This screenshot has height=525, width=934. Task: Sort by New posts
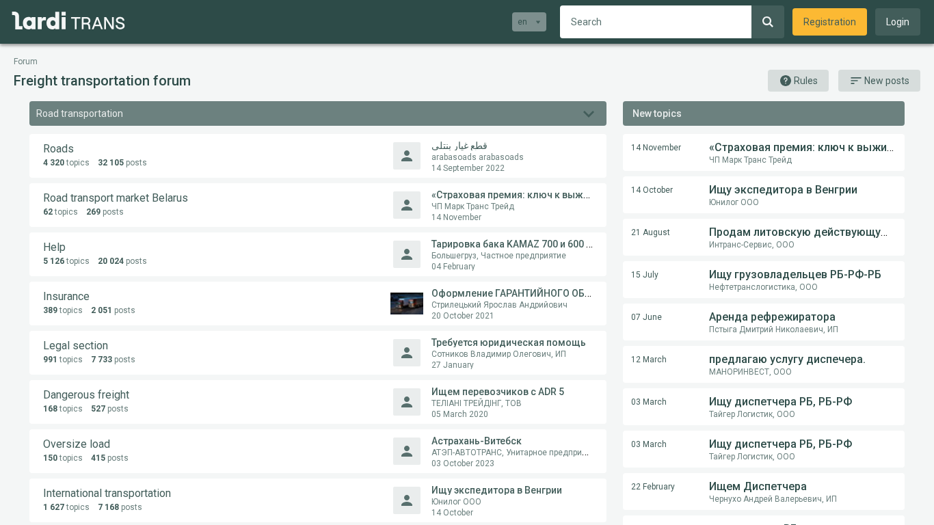(879, 81)
